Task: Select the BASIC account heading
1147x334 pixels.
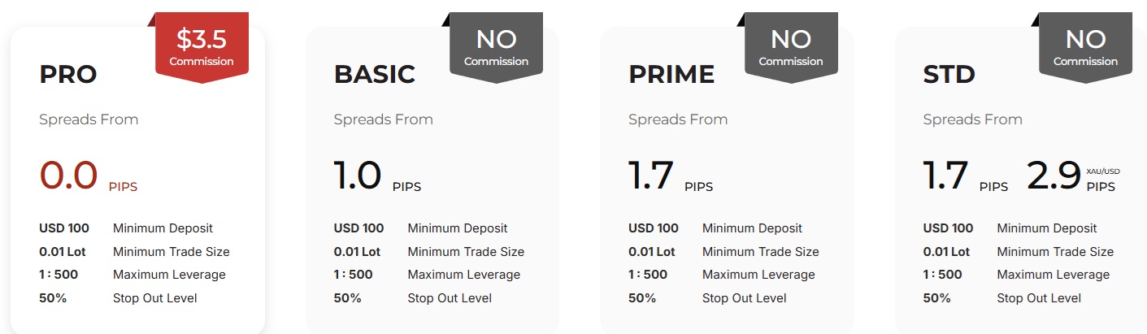Action: (375, 75)
